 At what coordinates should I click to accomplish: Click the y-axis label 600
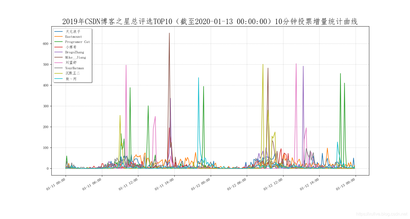click(45, 44)
